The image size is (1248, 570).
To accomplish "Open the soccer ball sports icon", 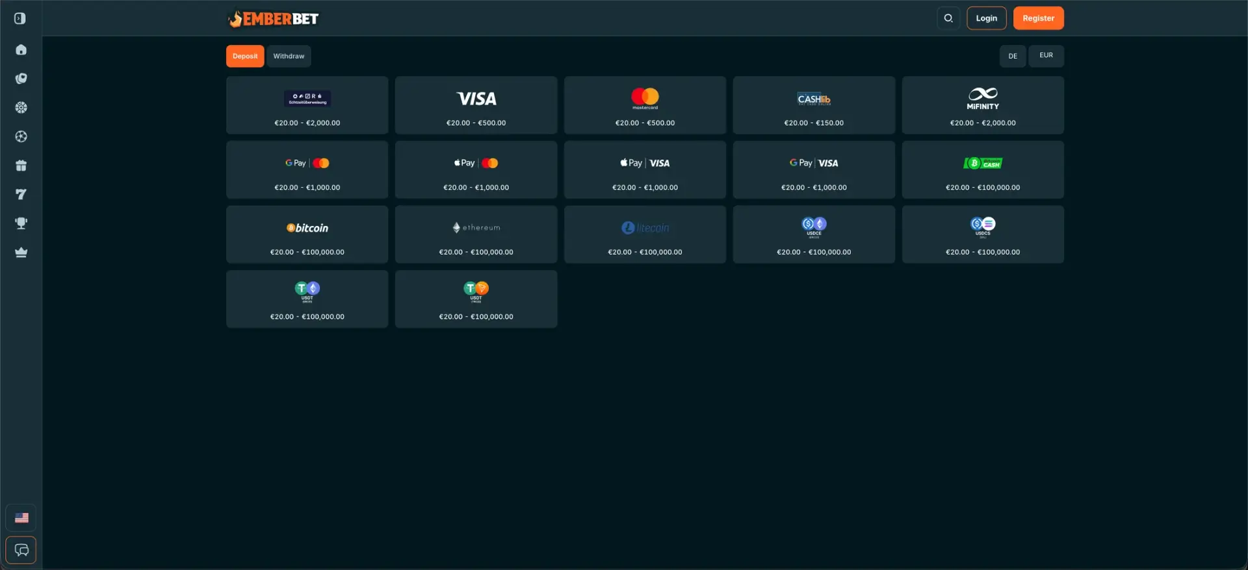I will pos(21,136).
